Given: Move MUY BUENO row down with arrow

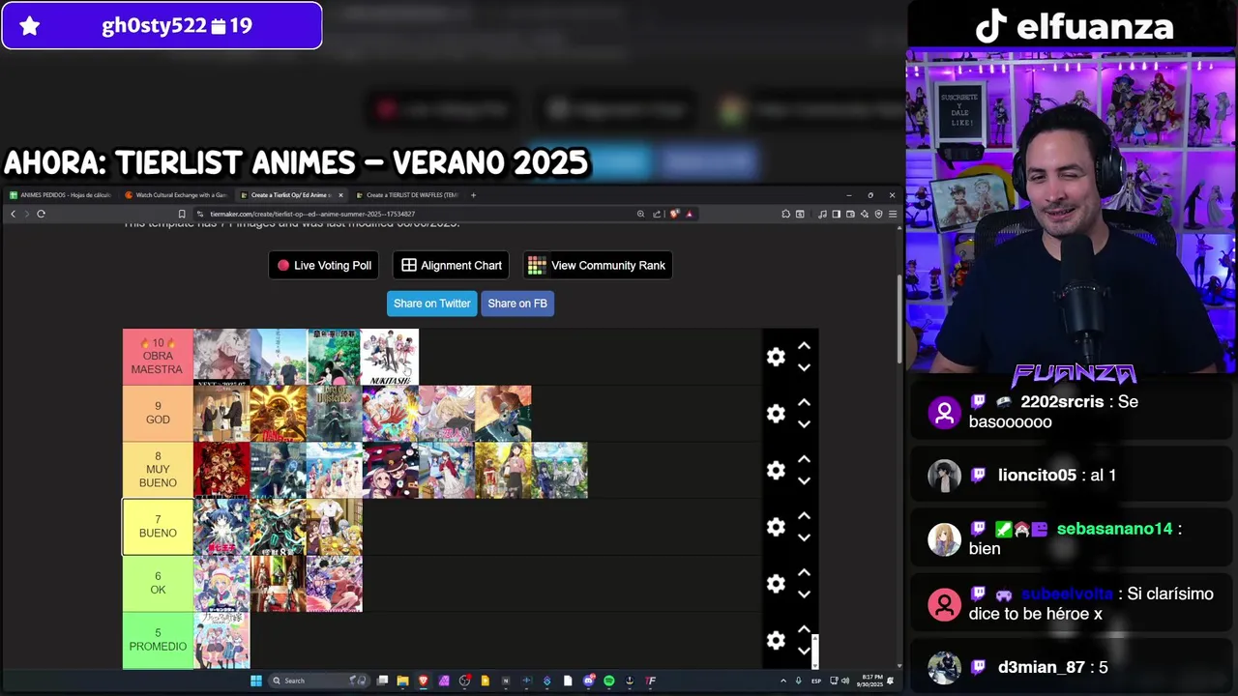Looking at the screenshot, I should [804, 480].
